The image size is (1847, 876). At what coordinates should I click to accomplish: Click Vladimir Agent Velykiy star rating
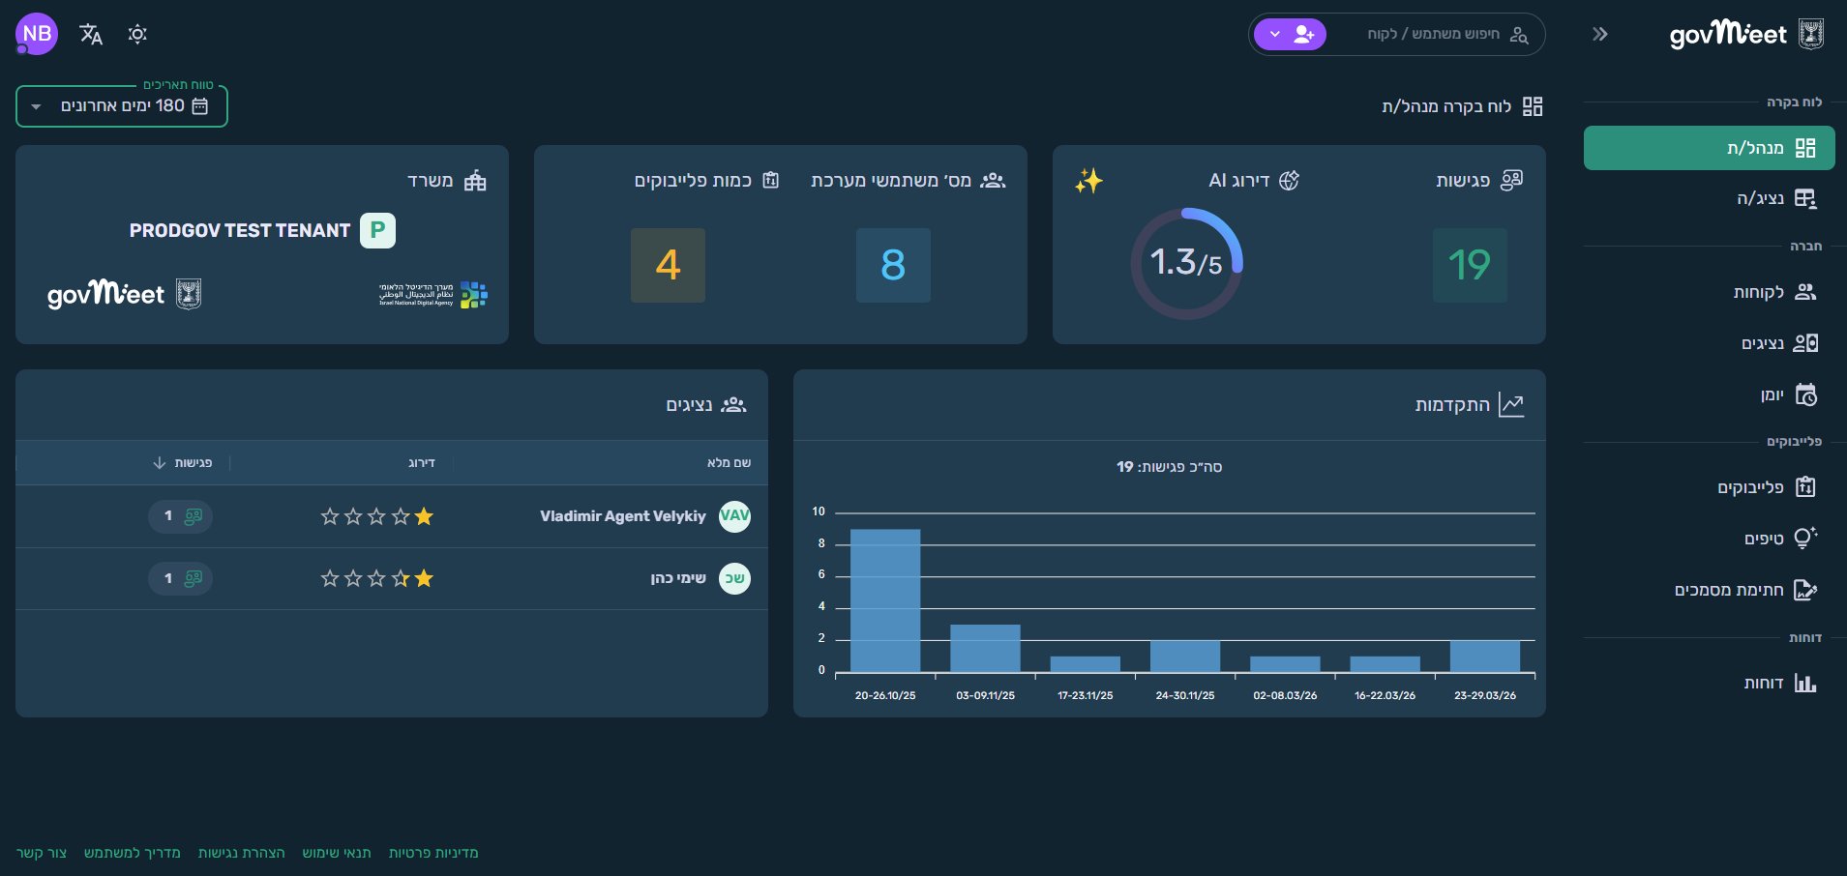pos(376,516)
